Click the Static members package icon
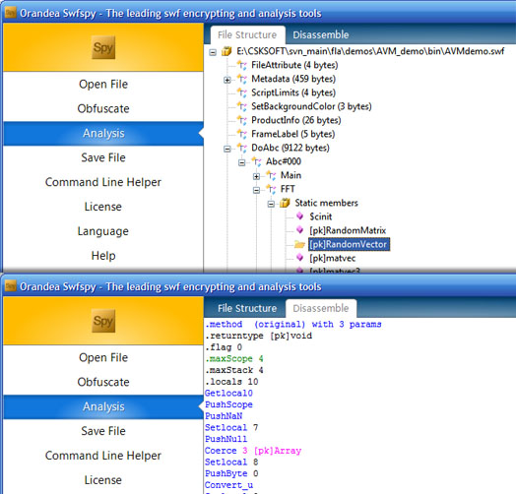Image resolution: width=516 pixels, height=494 pixels. (x=285, y=203)
